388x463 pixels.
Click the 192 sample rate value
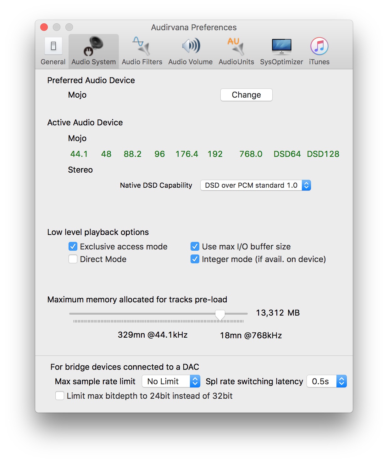click(x=215, y=154)
